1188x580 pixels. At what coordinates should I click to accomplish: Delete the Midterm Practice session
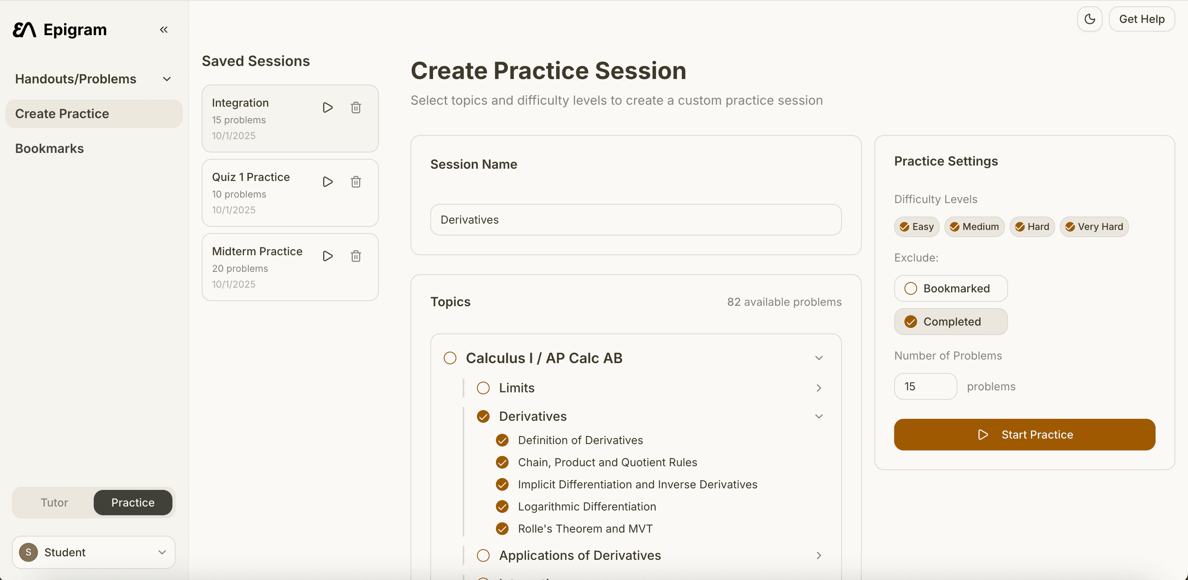click(x=356, y=256)
